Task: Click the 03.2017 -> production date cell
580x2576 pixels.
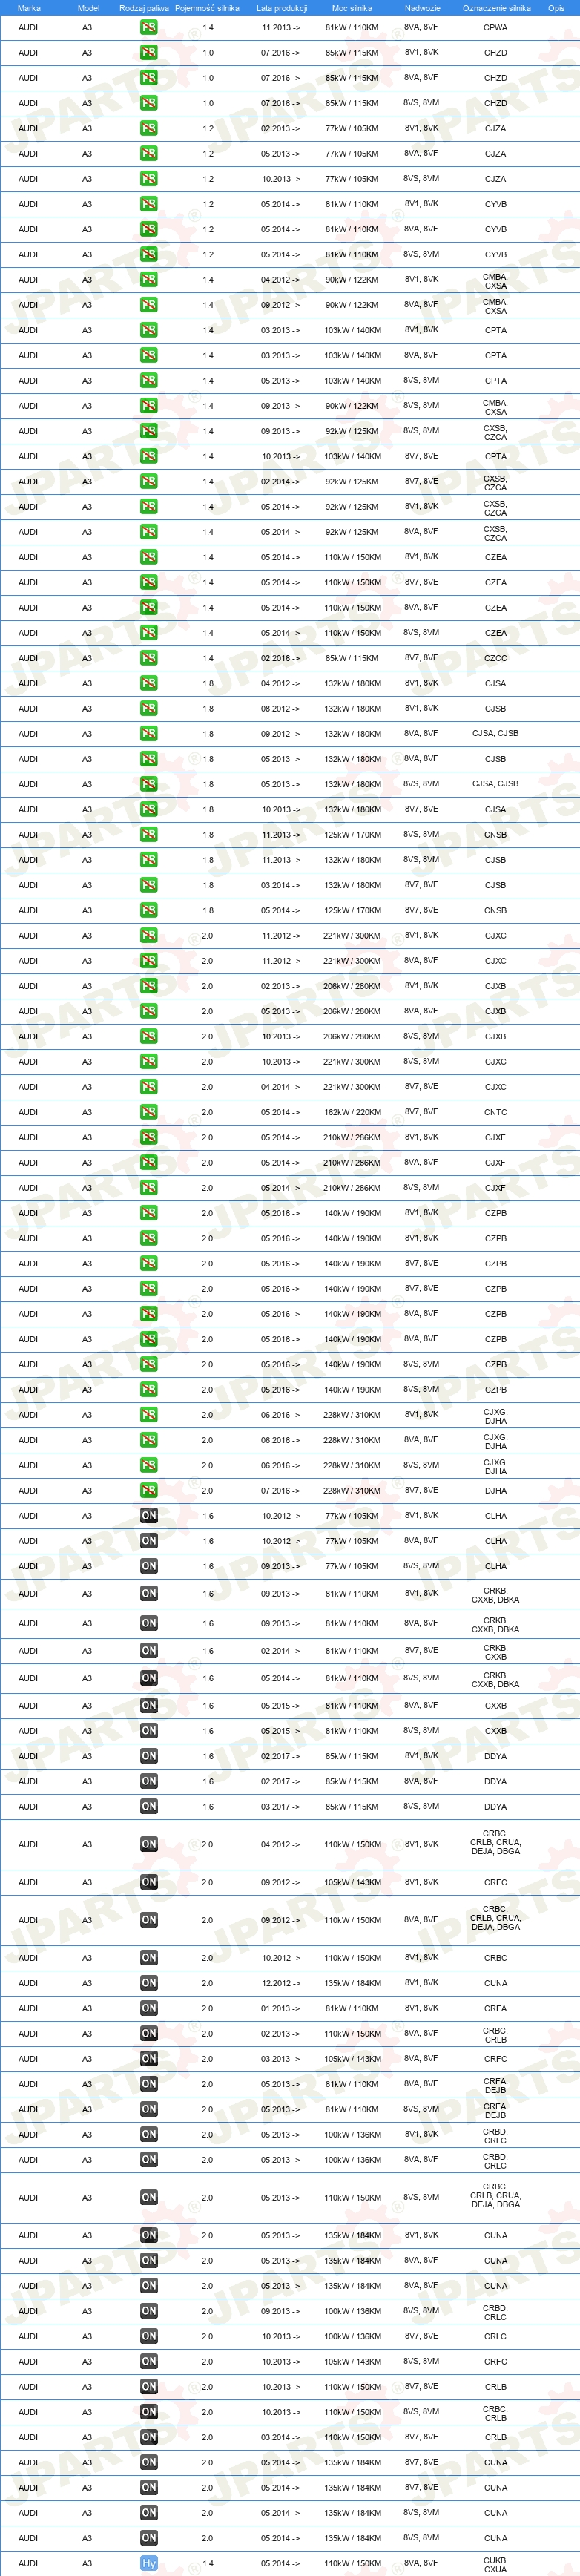Action: (281, 1806)
